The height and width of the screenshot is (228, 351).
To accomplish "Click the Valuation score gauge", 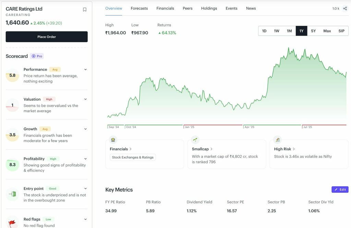I will coord(12,105).
